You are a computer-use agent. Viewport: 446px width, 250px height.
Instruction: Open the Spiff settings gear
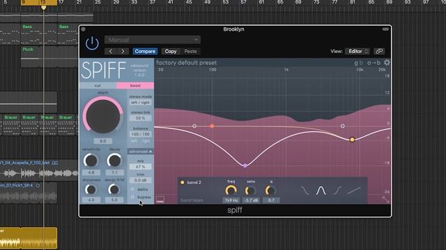point(387,62)
